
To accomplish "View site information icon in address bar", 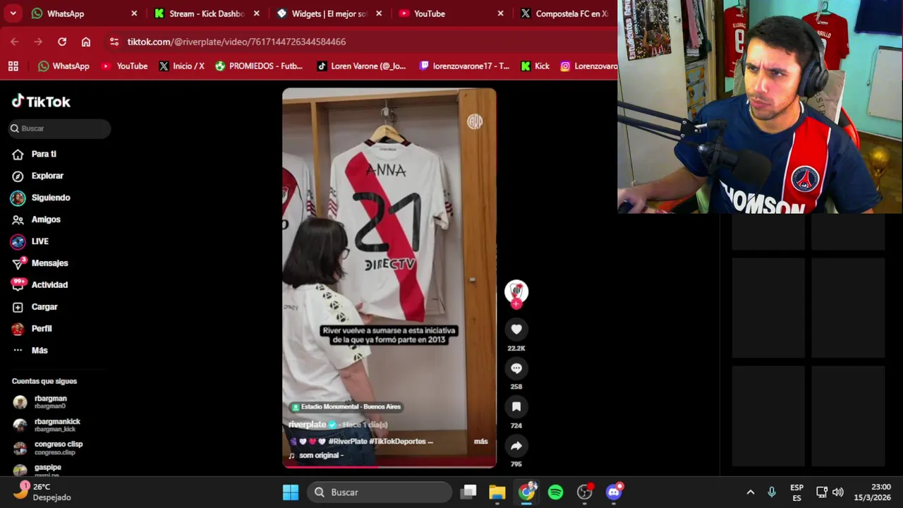I will pyautogui.click(x=114, y=42).
